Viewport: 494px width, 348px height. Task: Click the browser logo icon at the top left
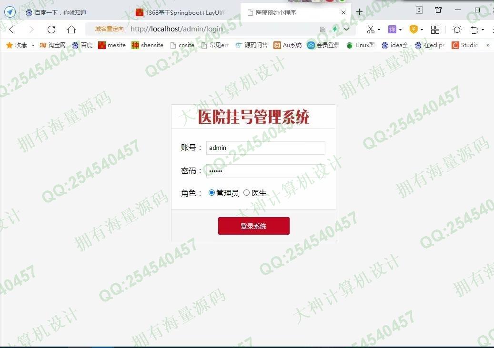(10, 12)
